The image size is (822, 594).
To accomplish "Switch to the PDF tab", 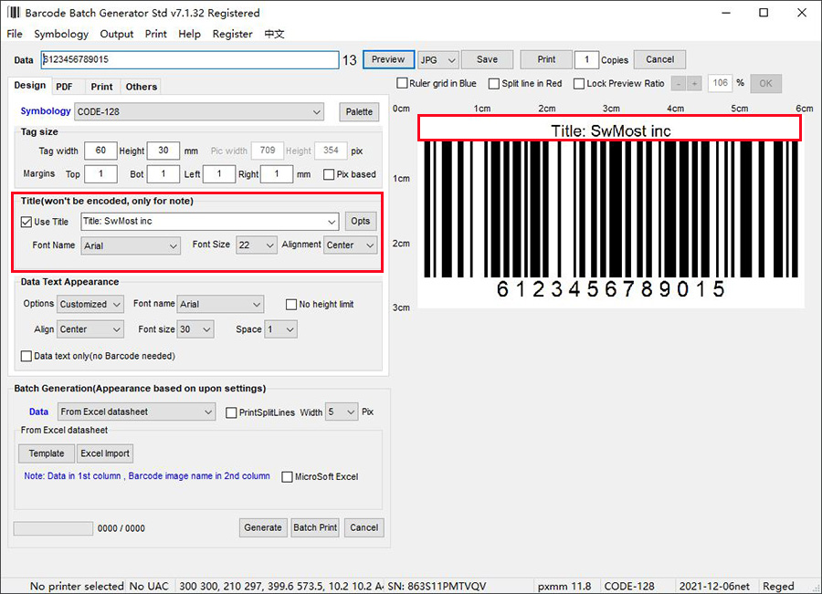I will pyautogui.click(x=64, y=87).
